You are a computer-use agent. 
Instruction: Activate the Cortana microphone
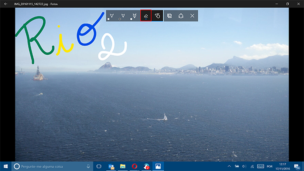pos(88,166)
